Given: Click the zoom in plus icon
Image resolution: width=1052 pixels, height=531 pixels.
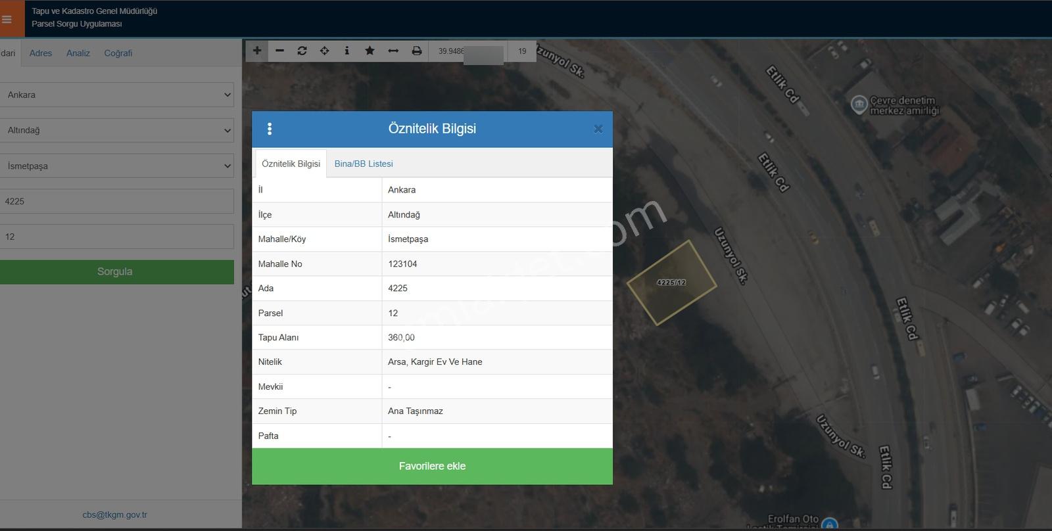Looking at the screenshot, I should tap(257, 51).
